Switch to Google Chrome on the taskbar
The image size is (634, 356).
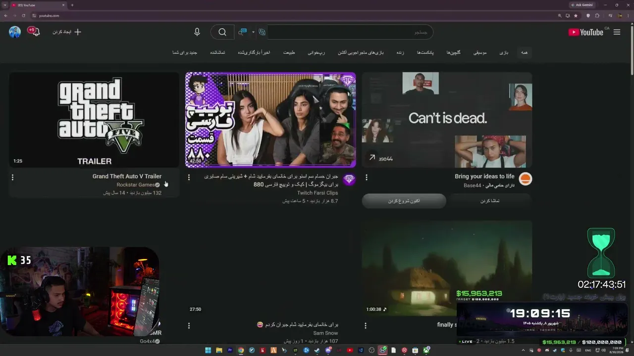coord(241,351)
